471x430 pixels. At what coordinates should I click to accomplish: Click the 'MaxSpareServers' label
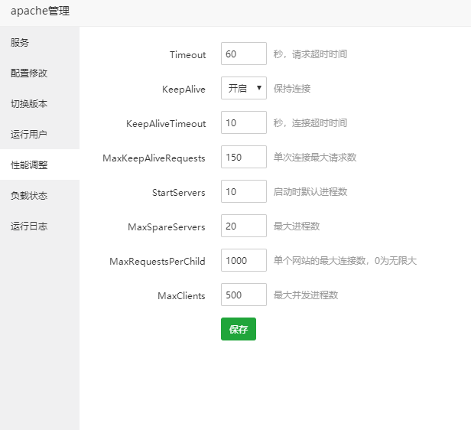(x=167, y=227)
